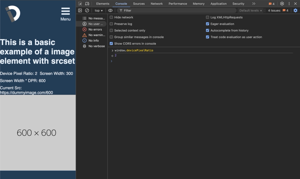Enable Hide network checkbox
The height and width of the screenshot is (179, 300).
tap(111, 17)
